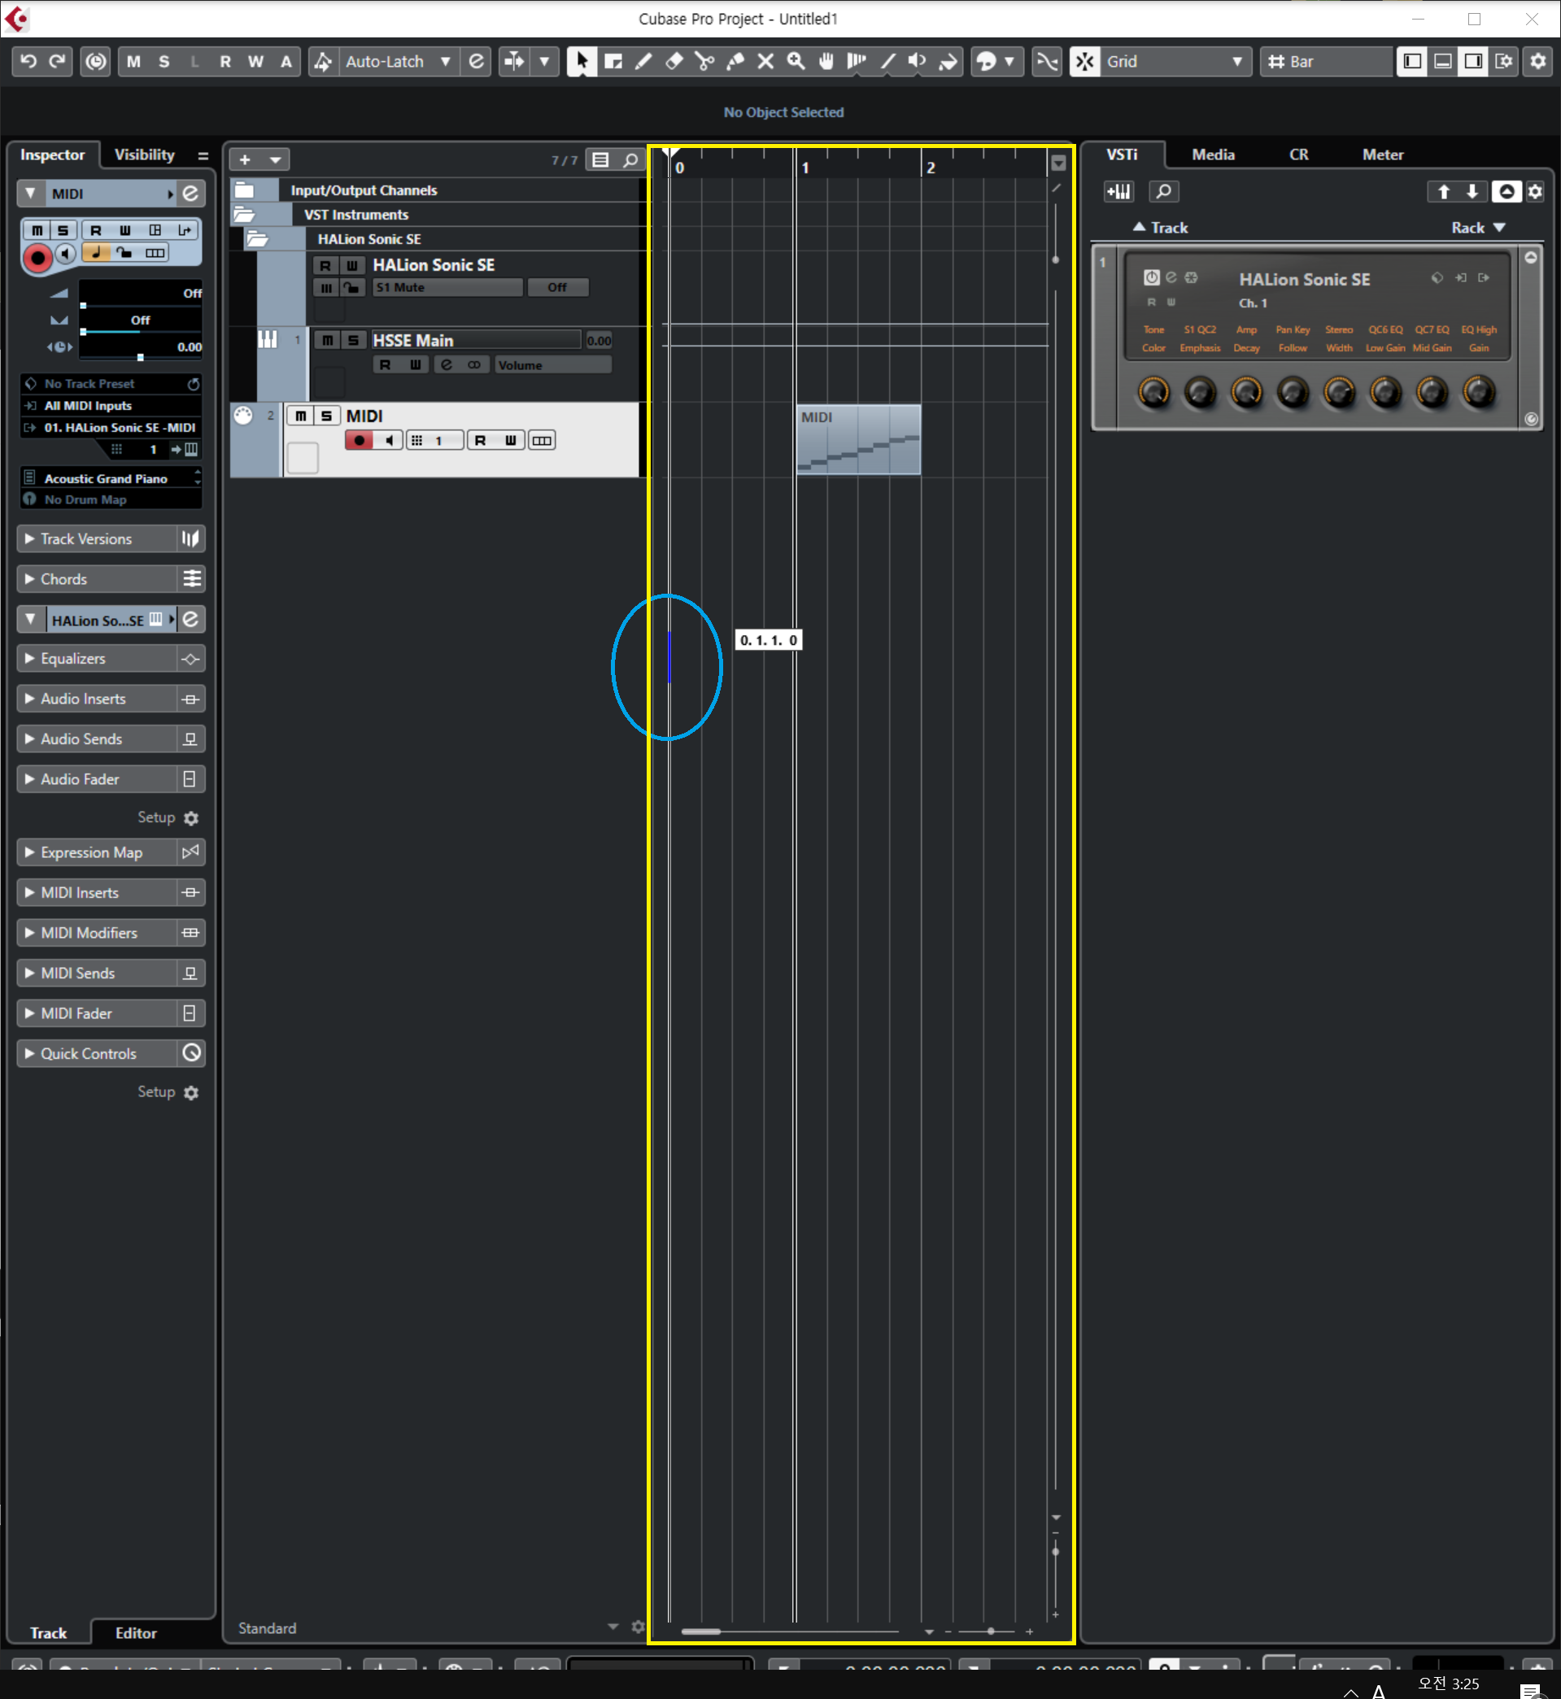The image size is (1561, 1699).
Task: Toggle the right zone visibility button
Action: point(1473,62)
